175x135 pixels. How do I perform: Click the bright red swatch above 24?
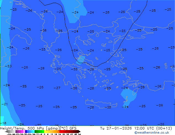click(x=60, y=131)
